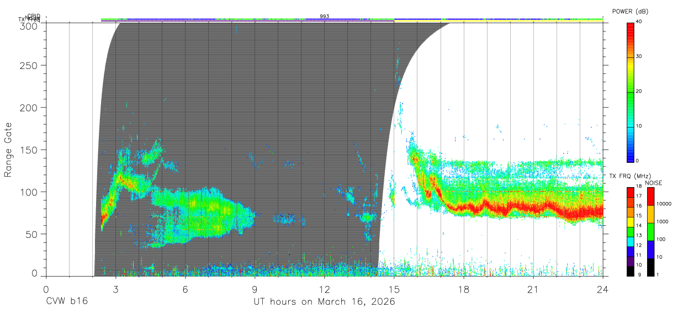Click the '993' label above the plot
678x313 pixels.
[x=325, y=17]
